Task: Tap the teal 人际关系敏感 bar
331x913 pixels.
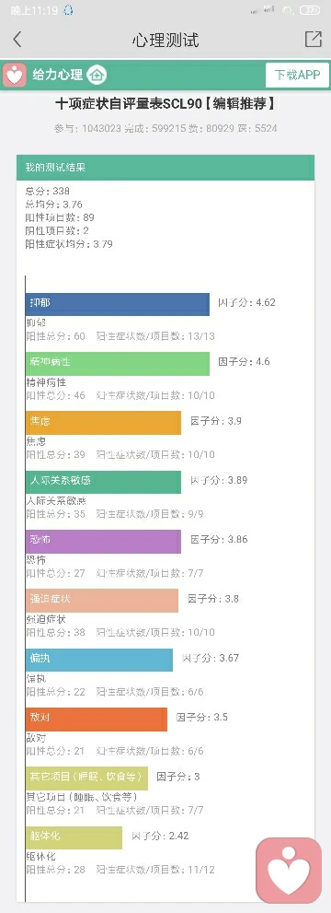Action: [x=103, y=482]
